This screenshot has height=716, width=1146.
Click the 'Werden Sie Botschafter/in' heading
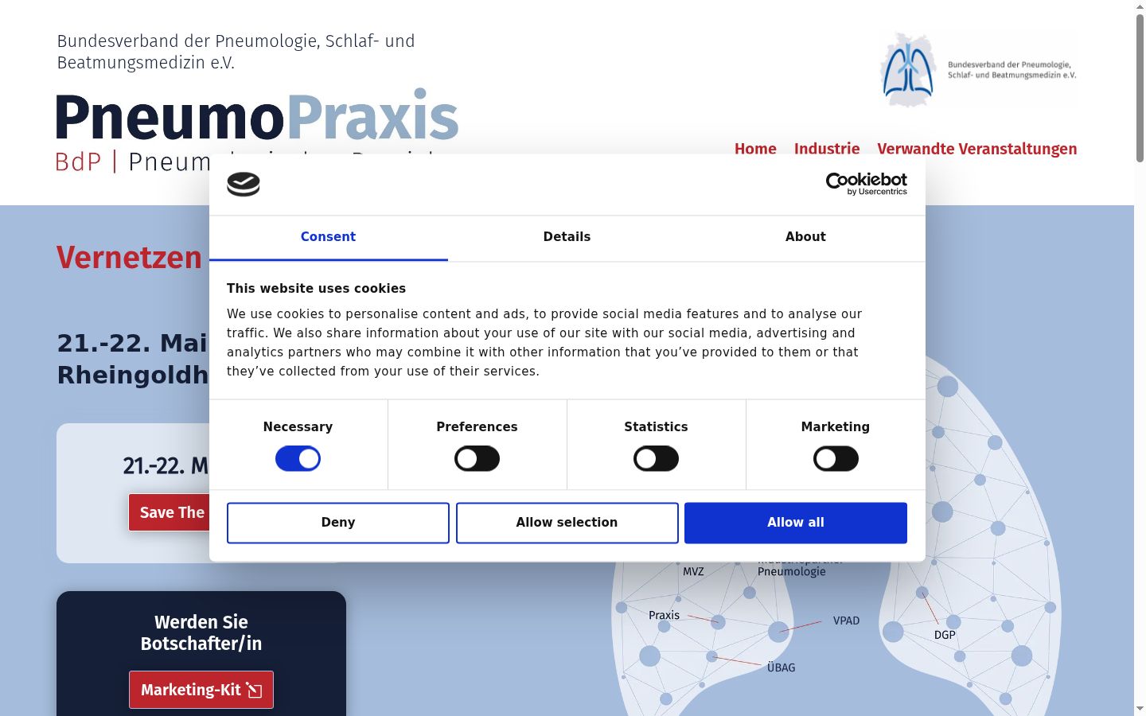pos(201,632)
